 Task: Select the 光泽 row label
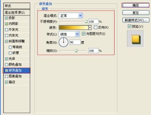point(12,59)
